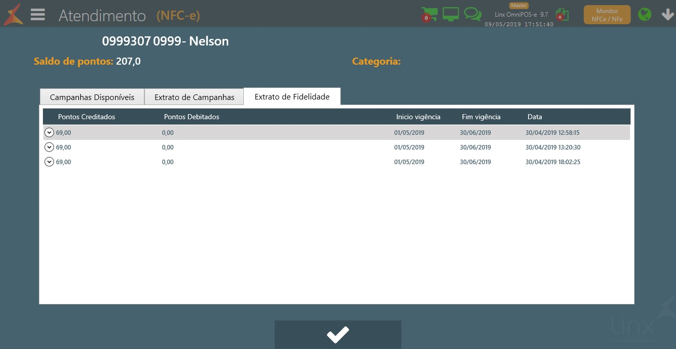Viewport: 676px width, 349px height.
Task: Expand the row dated 30/04/2019 13:20:30
Action: (x=49, y=147)
